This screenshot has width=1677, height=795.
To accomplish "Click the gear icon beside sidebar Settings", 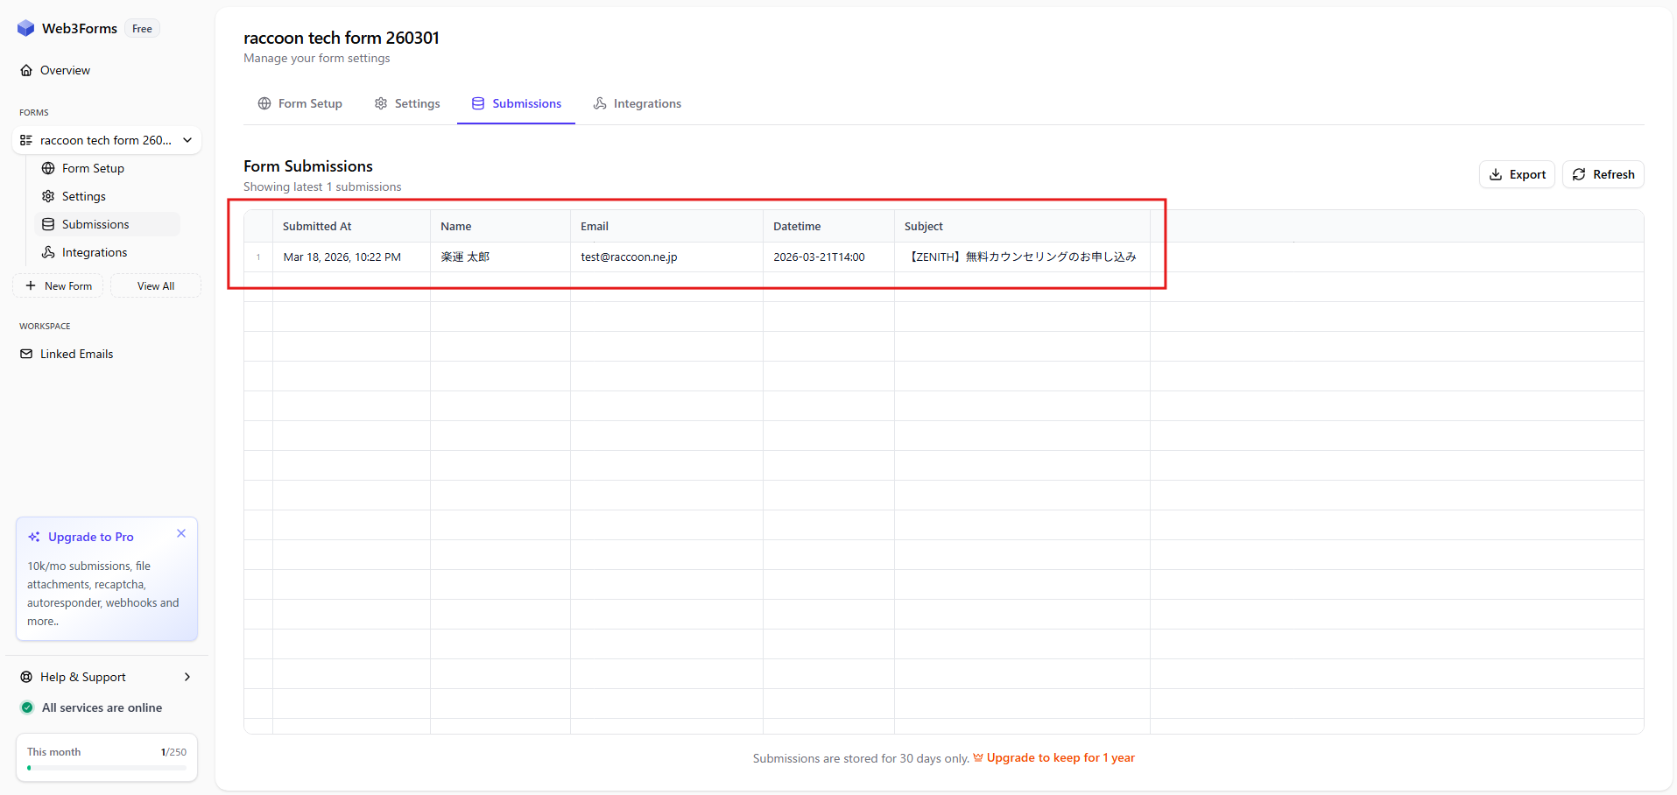I will coord(48,196).
